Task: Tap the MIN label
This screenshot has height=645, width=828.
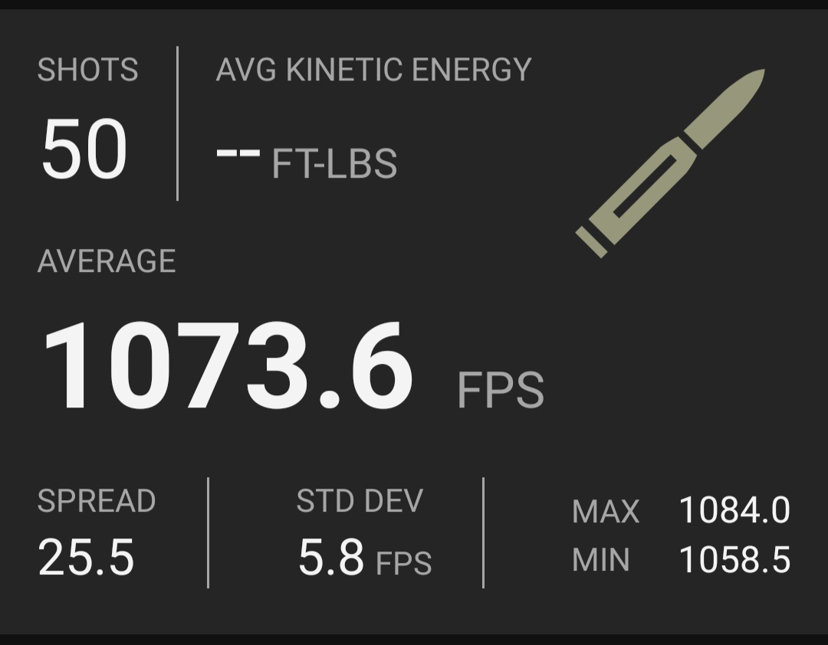Action: pyautogui.click(x=601, y=559)
